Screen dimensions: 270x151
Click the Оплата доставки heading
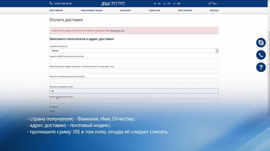point(66,20)
